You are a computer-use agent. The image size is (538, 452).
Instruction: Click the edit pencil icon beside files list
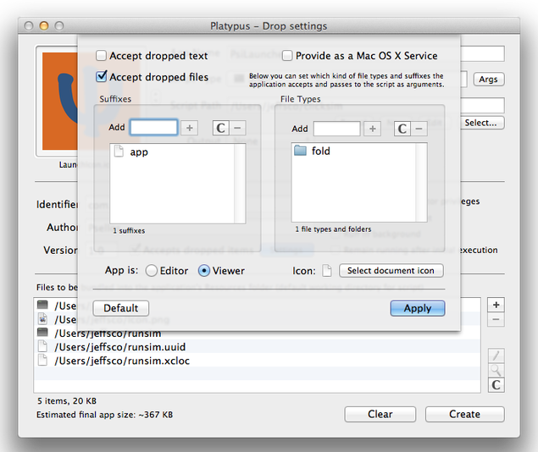coord(496,356)
